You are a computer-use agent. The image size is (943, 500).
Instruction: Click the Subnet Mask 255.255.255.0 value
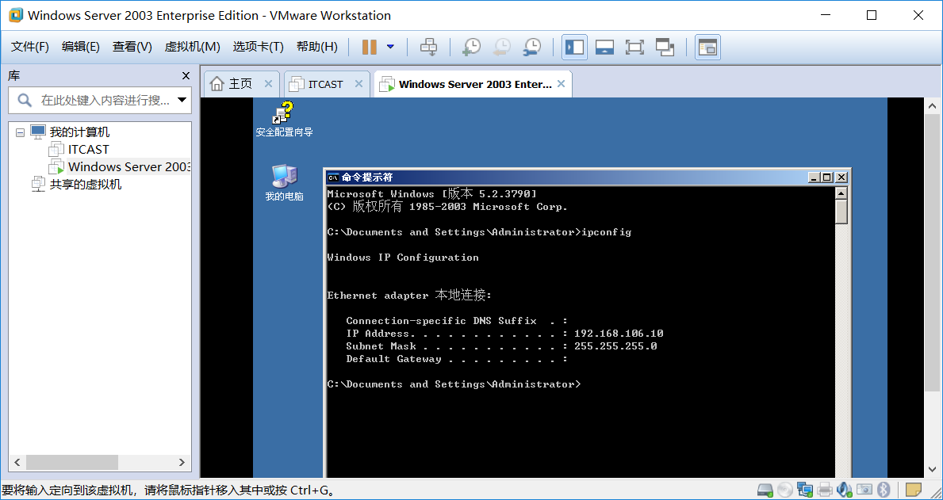point(615,346)
